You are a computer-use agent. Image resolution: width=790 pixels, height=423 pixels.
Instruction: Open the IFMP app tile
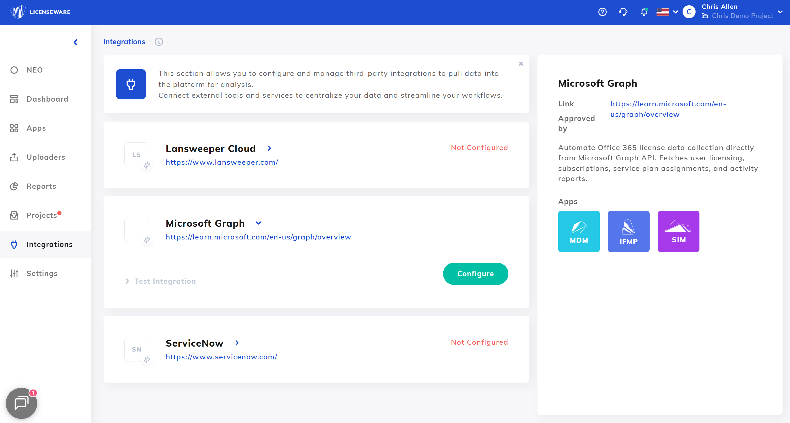[628, 231]
